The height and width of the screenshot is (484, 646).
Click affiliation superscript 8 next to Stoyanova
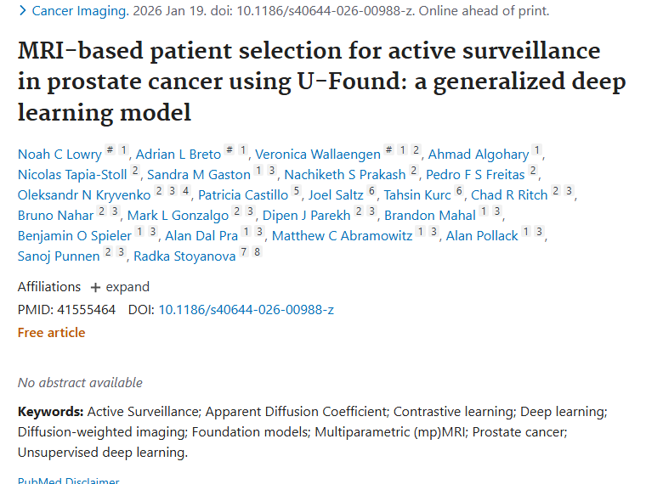[257, 254]
